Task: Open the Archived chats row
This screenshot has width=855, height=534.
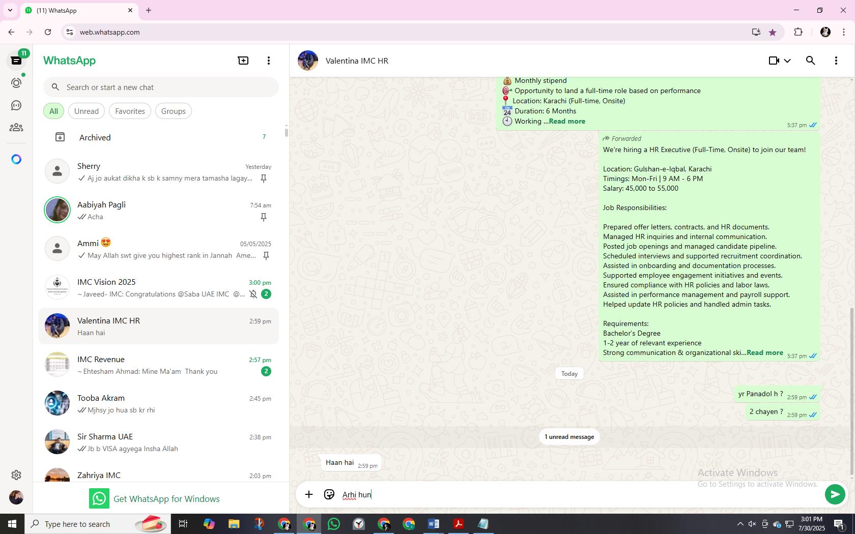Action: [159, 137]
